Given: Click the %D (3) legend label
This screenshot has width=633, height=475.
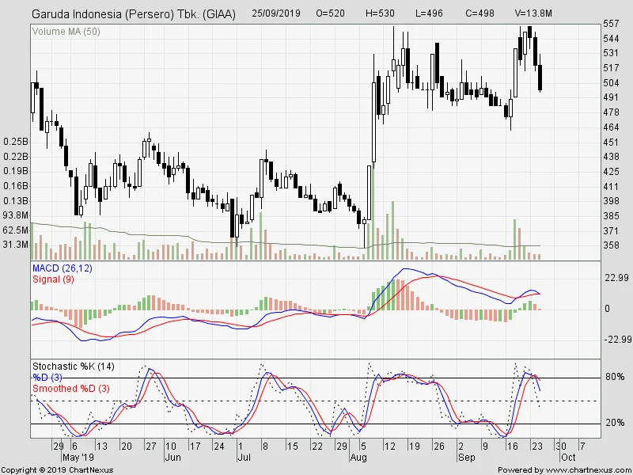Looking at the screenshot, I should coord(47,378).
